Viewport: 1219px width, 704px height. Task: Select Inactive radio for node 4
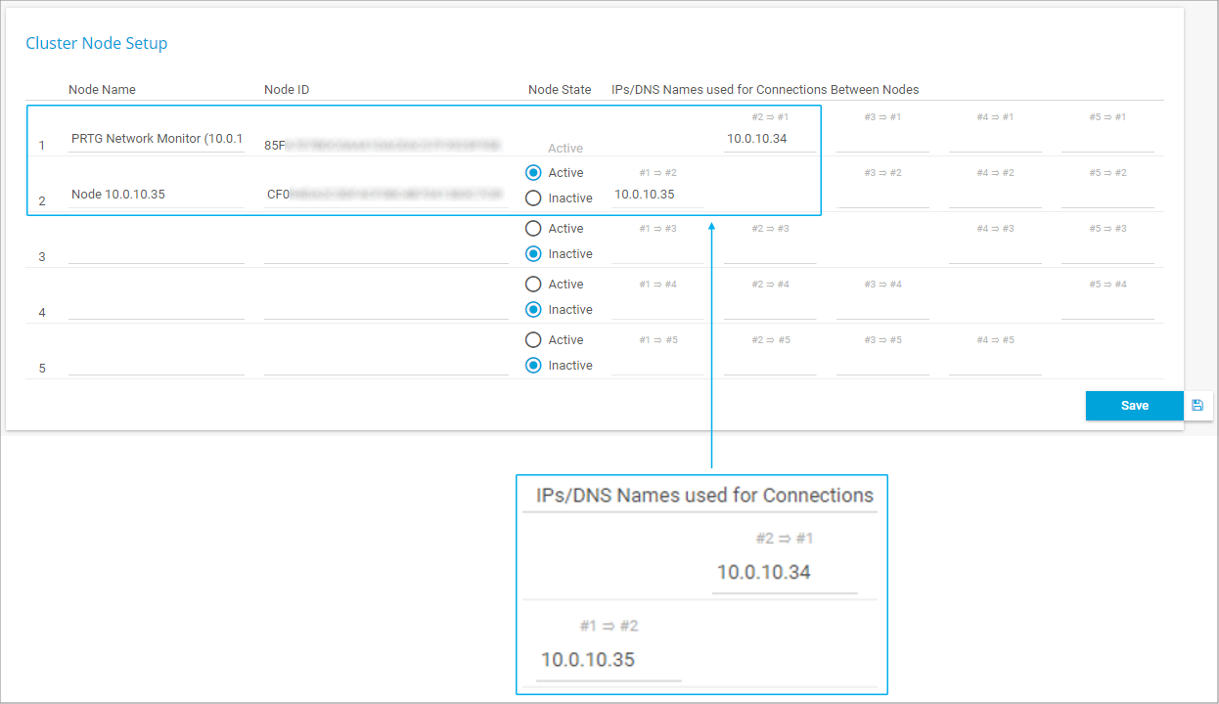(x=533, y=310)
